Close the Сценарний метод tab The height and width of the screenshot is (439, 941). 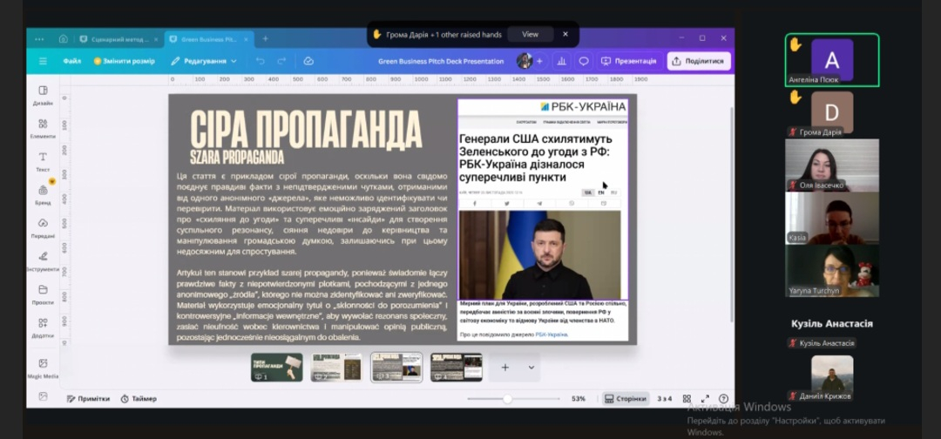coord(156,39)
